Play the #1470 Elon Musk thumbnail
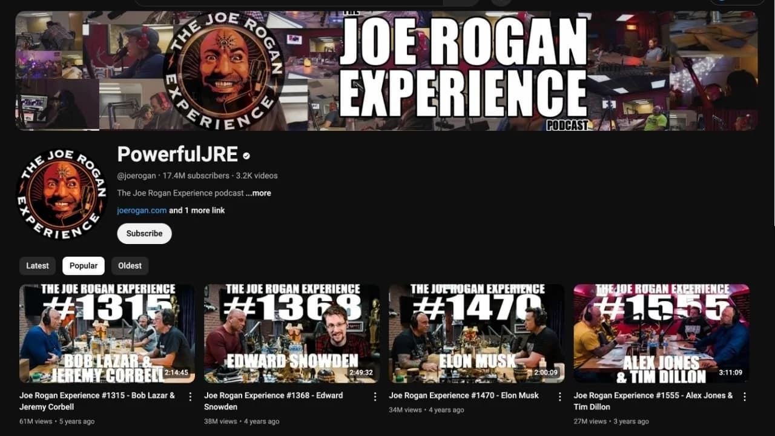This screenshot has width=775, height=436. pyautogui.click(x=477, y=334)
